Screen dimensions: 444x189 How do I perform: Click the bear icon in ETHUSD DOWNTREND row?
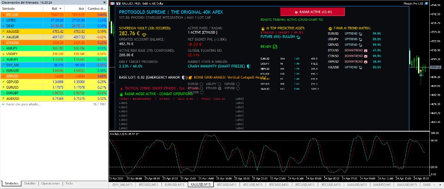click(x=365, y=56)
